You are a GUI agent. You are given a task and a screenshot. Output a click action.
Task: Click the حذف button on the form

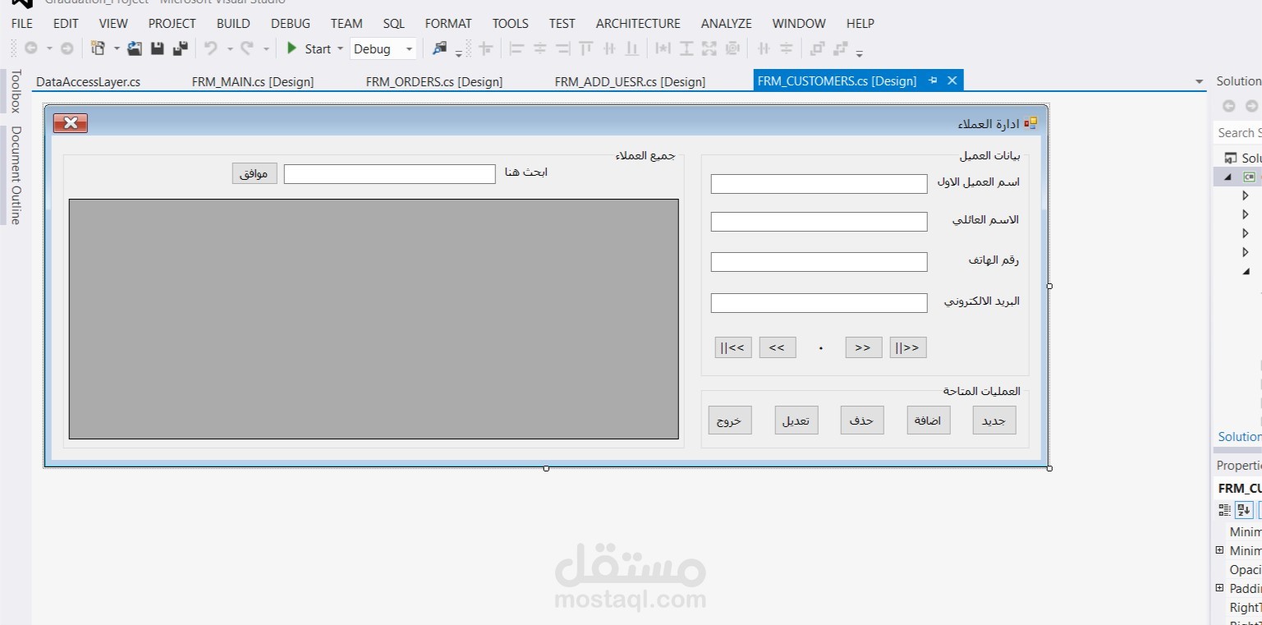862,420
